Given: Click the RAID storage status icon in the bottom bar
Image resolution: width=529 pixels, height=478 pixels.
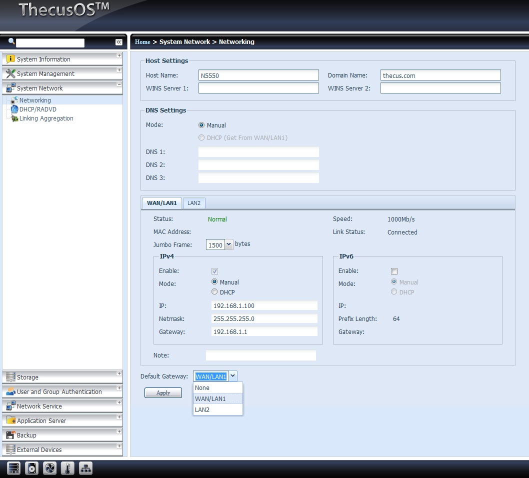Looking at the screenshot, I should 13,468.
